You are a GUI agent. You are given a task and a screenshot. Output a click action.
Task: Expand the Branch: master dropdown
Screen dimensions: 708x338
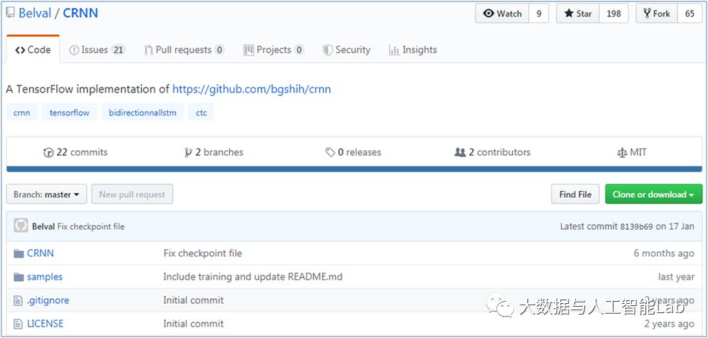pos(46,194)
